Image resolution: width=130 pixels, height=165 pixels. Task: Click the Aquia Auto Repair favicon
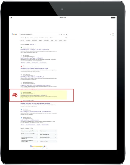pos(21,118)
